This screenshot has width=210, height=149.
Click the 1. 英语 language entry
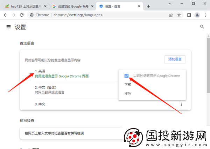point(40,71)
